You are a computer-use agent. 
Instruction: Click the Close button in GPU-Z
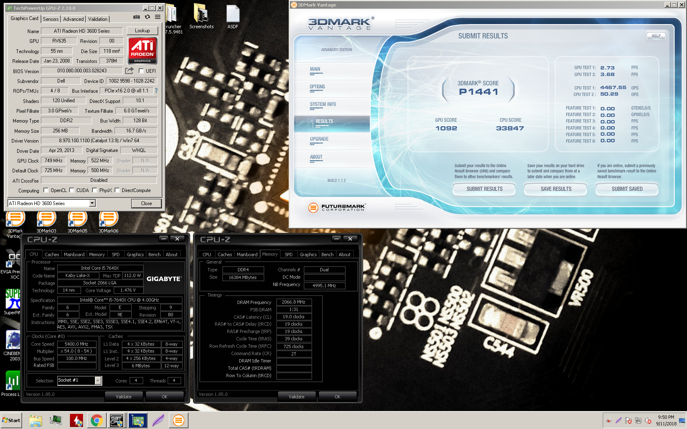click(146, 203)
